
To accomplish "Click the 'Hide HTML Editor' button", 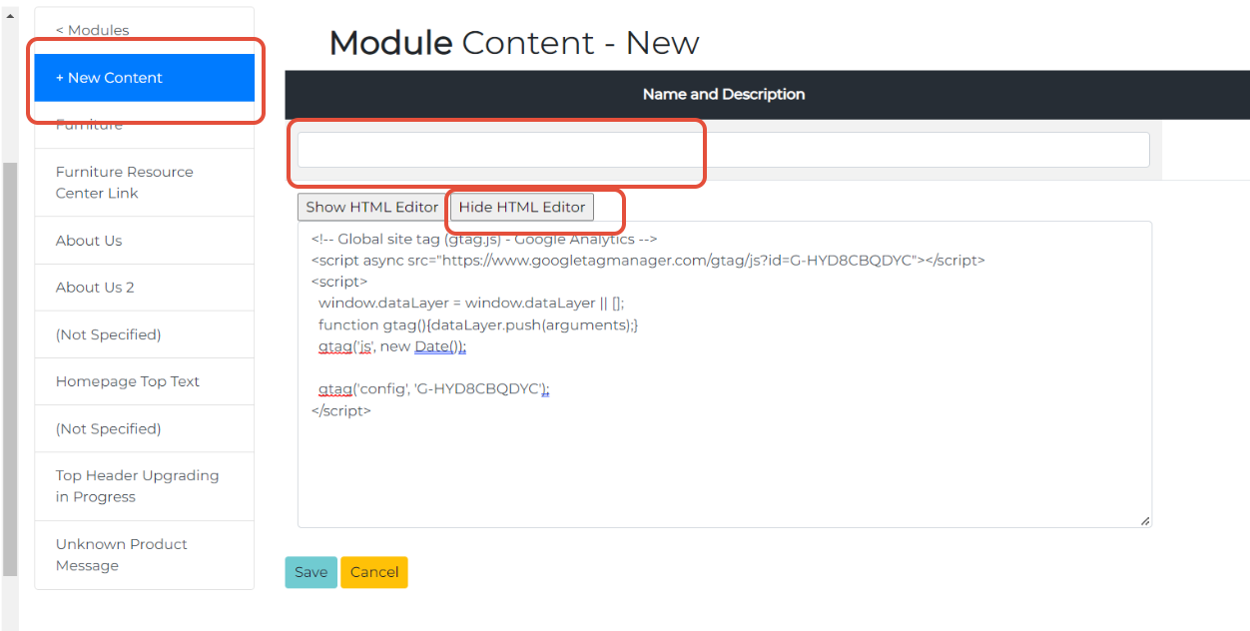I will [x=522, y=207].
